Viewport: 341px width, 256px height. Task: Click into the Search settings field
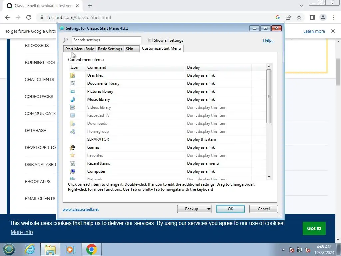(106, 40)
